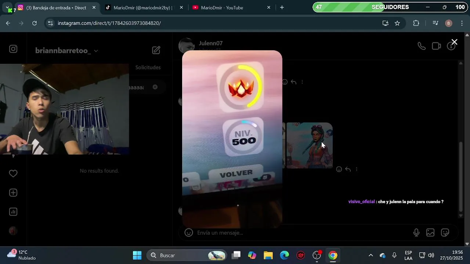The width and height of the screenshot is (470, 264).
Task: Switch to the Bandeja de entrada Instagram tab
Action: [x=56, y=8]
